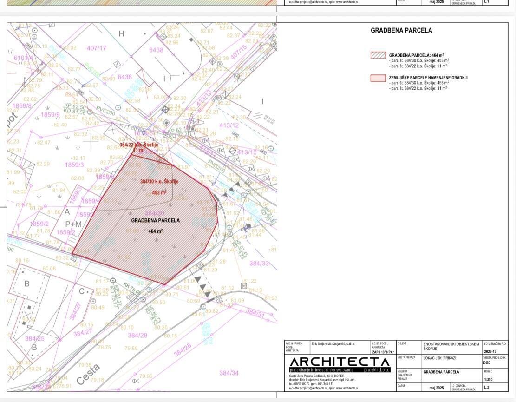Click the 384/30 k.o. Škofije map label

(x=159, y=182)
